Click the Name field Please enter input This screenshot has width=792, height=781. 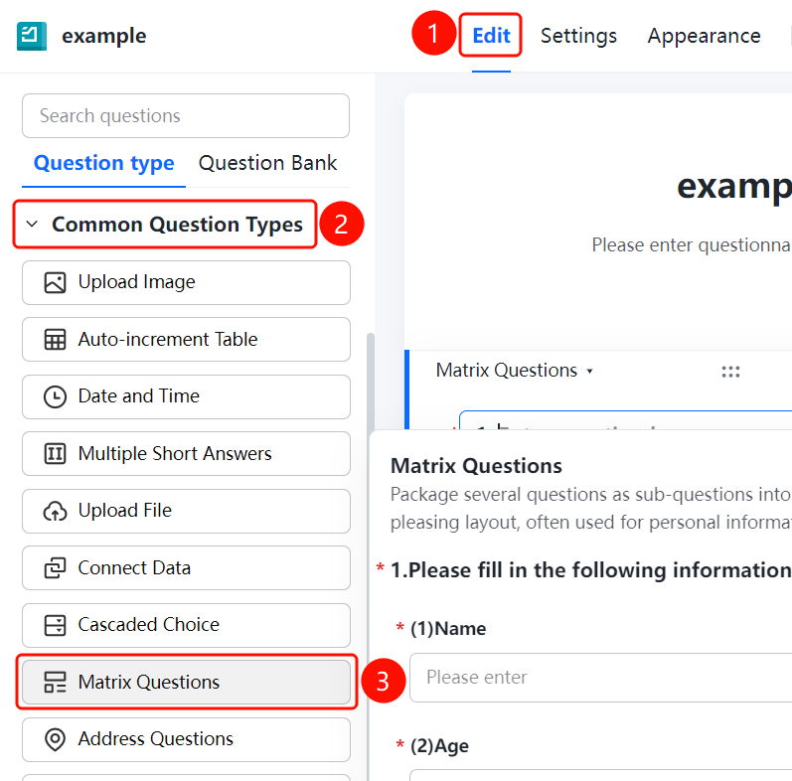pos(600,678)
